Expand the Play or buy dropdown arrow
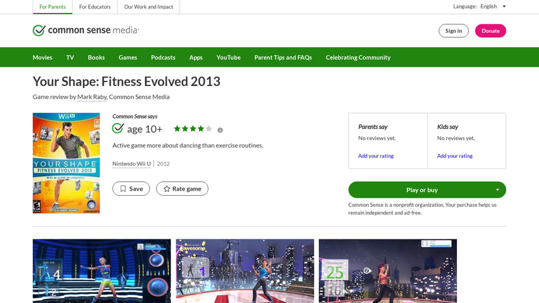 (x=497, y=190)
